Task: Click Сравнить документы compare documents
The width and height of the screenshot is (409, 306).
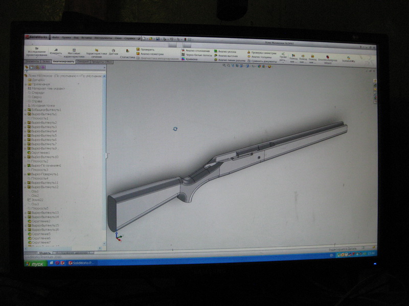Action: (262, 60)
